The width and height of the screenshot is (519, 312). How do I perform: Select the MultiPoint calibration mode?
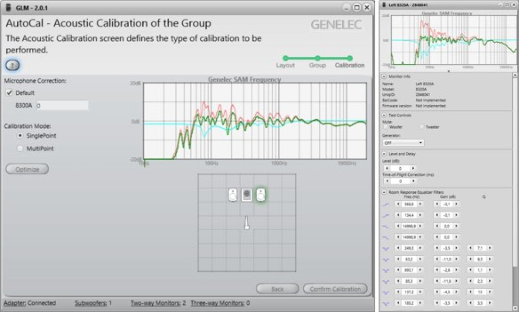[x=20, y=149]
